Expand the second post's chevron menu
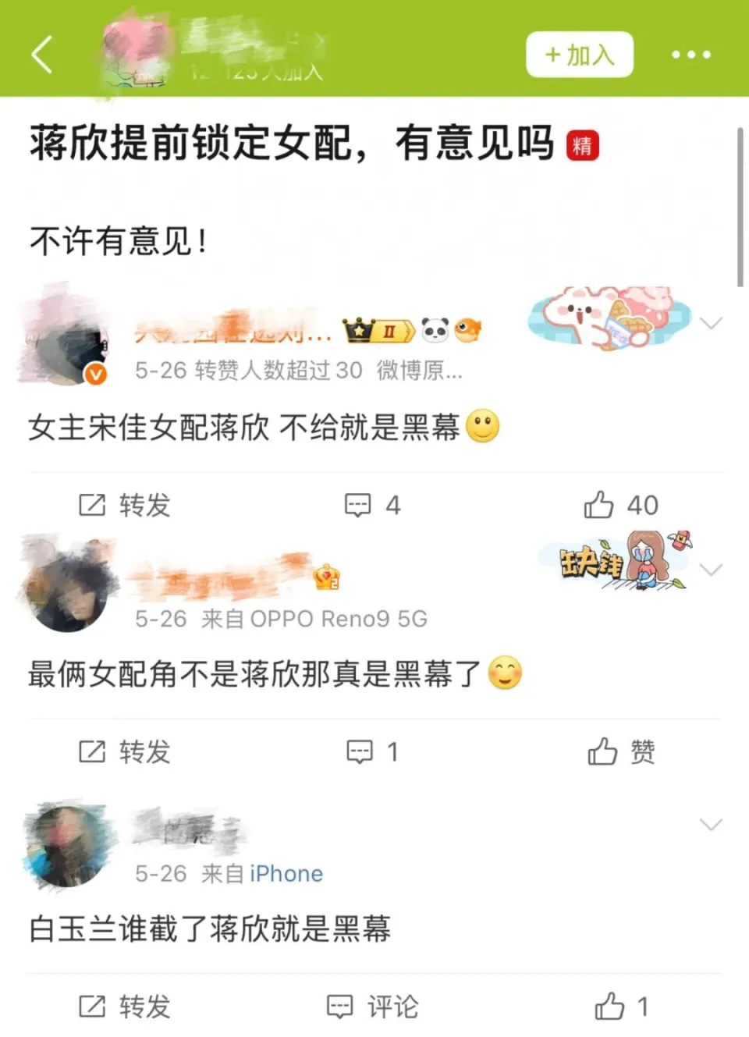Screen dimensions: 749x1037 (x=711, y=570)
